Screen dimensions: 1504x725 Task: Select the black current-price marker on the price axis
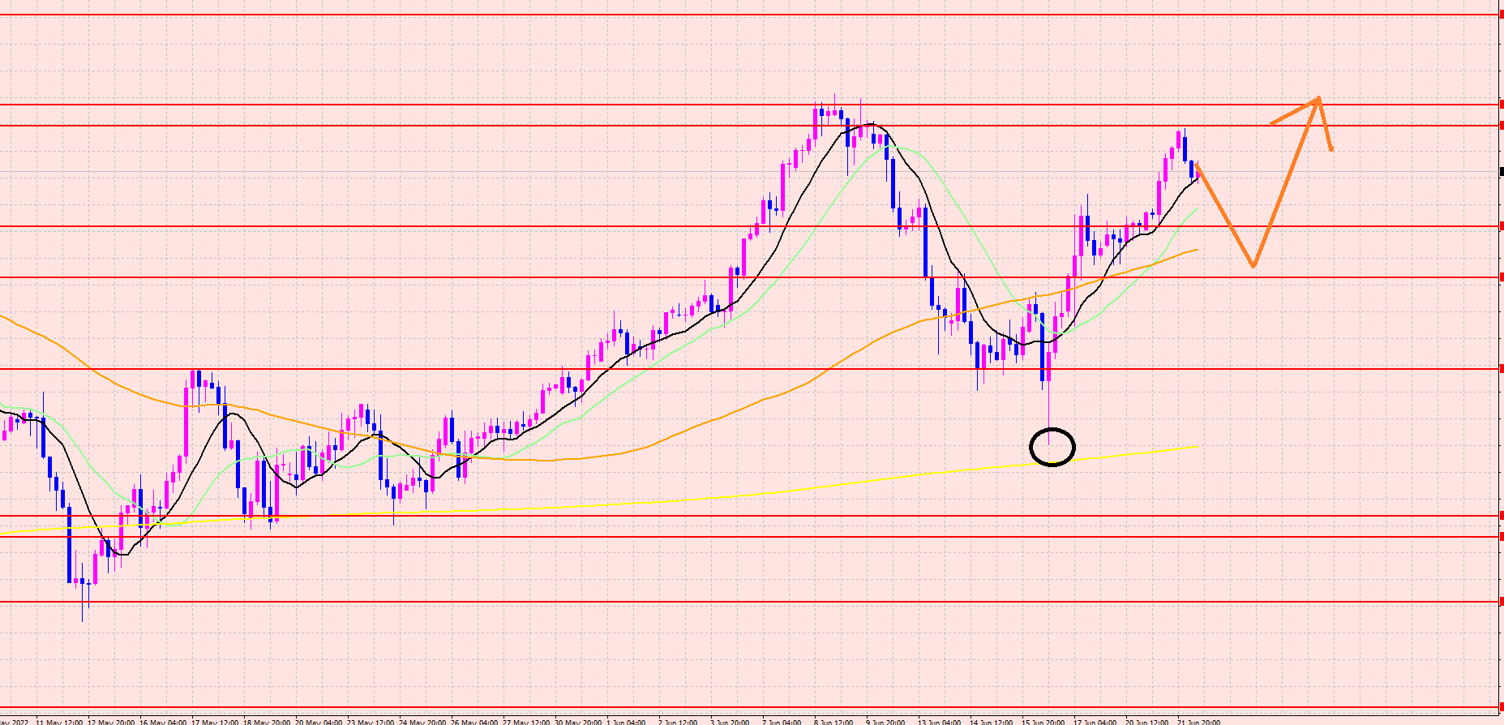(1501, 171)
